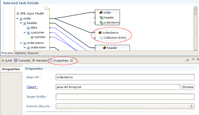The width and height of the screenshot is (199, 115).
Task: Click into the Bean Id field
Action: click(x=125, y=77)
